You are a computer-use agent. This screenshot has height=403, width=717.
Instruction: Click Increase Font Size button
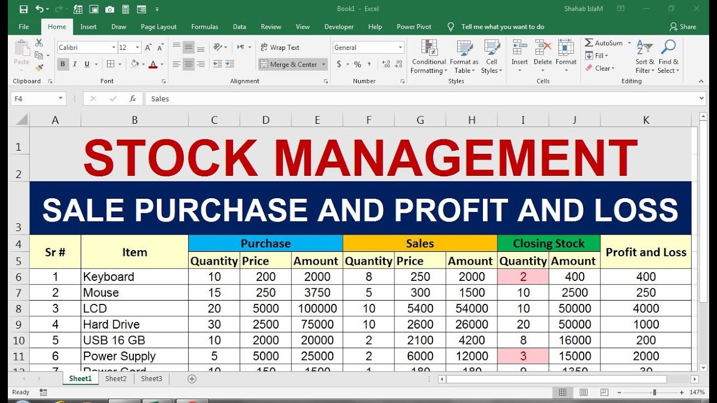coord(148,48)
